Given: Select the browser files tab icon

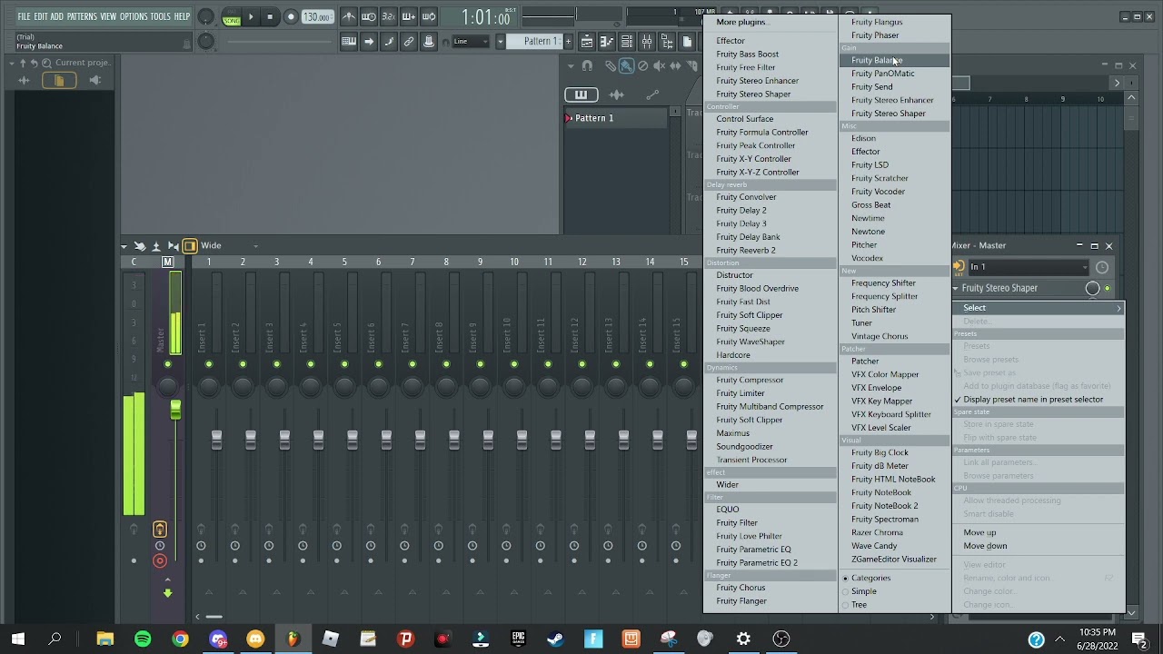Looking at the screenshot, I should 59,80.
